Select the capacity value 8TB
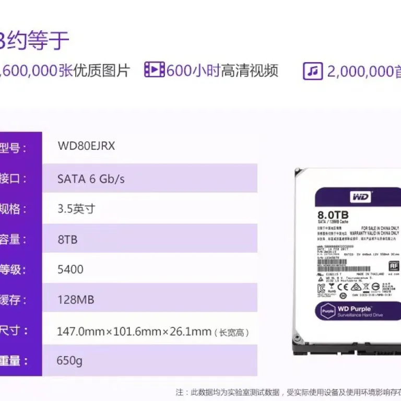The height and width of the screenshot is (401, 401). click(67, 240)
